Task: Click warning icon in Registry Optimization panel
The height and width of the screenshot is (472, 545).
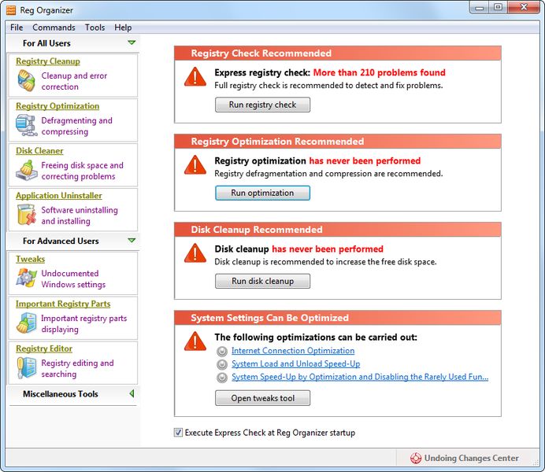Action: tap(195, 165)
